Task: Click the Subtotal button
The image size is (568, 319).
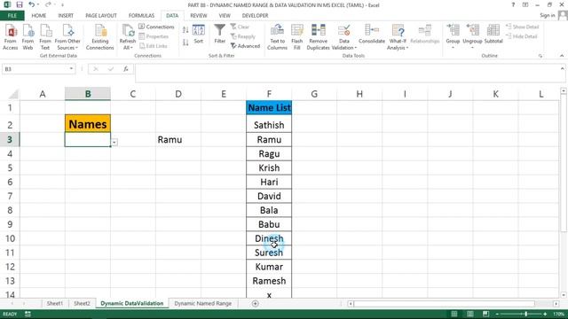Action: coord(493,35)
